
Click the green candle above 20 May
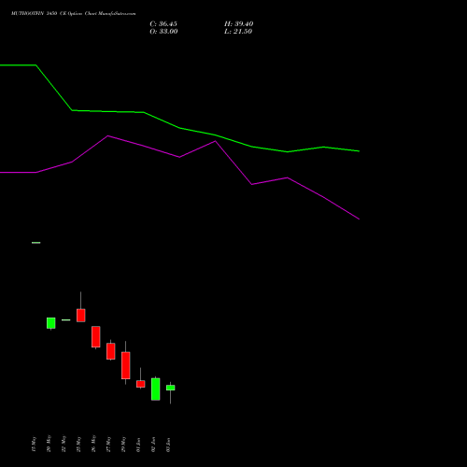tap(51, 323)
